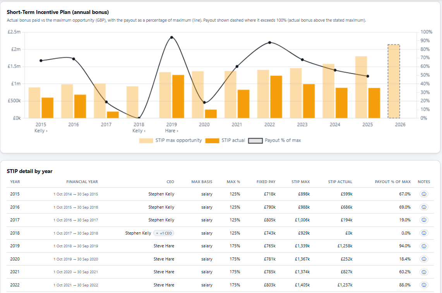This screenshot has width=442, height=293.
Task: Click the 2019 payout line peak point
Action: (x=172, y=37)
